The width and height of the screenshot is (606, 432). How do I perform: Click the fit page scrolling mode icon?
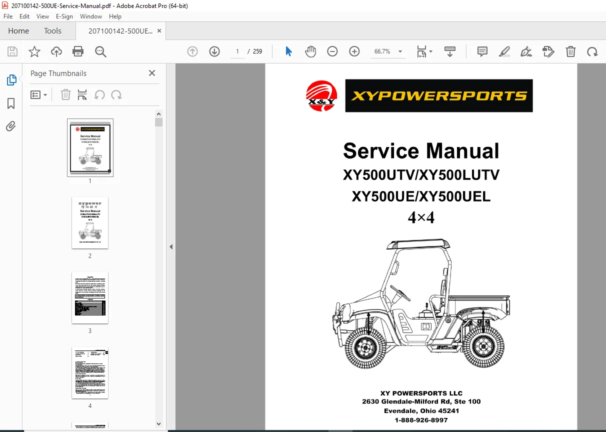(x=422, y=51)
